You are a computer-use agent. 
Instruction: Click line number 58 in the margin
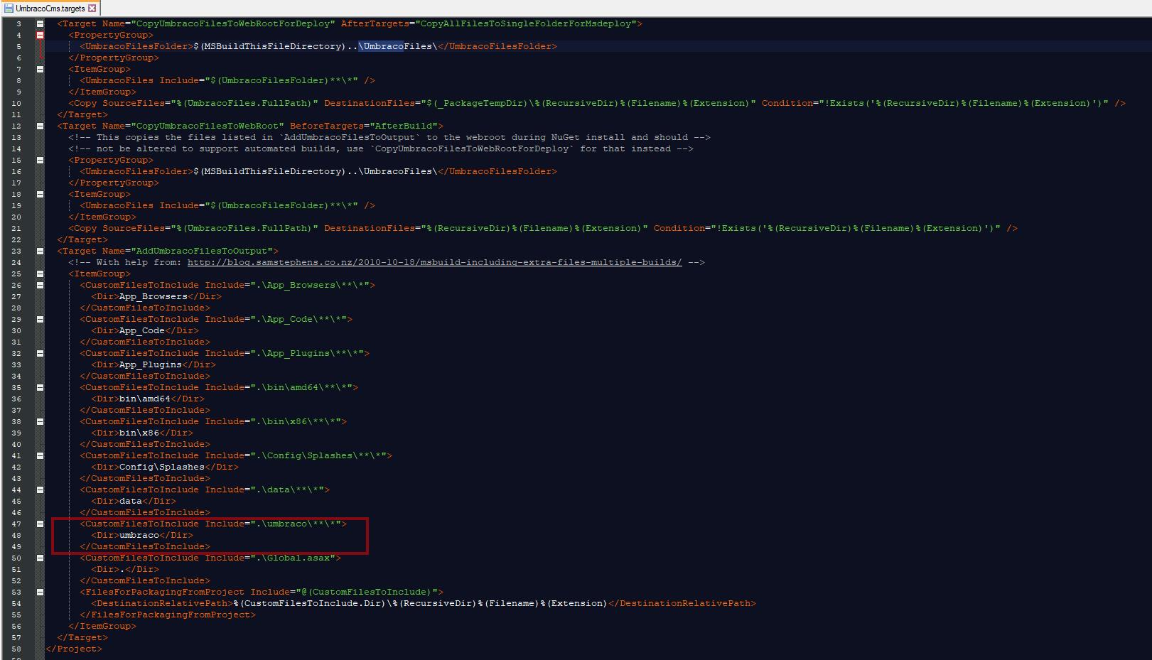(x=16, y=649)
